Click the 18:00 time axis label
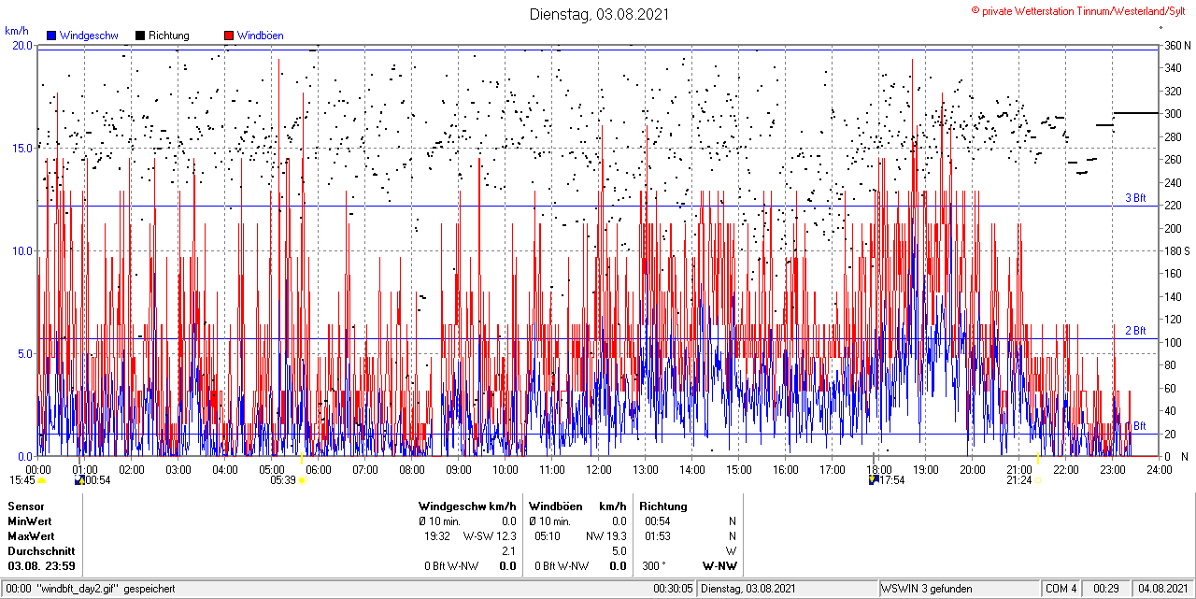This screenshot has height=599, width=1196. click(879, 470)
